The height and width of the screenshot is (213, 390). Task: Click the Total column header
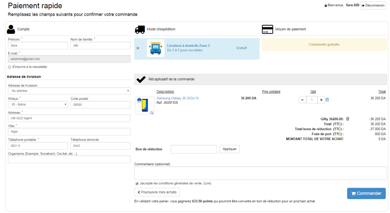(382, 92)
